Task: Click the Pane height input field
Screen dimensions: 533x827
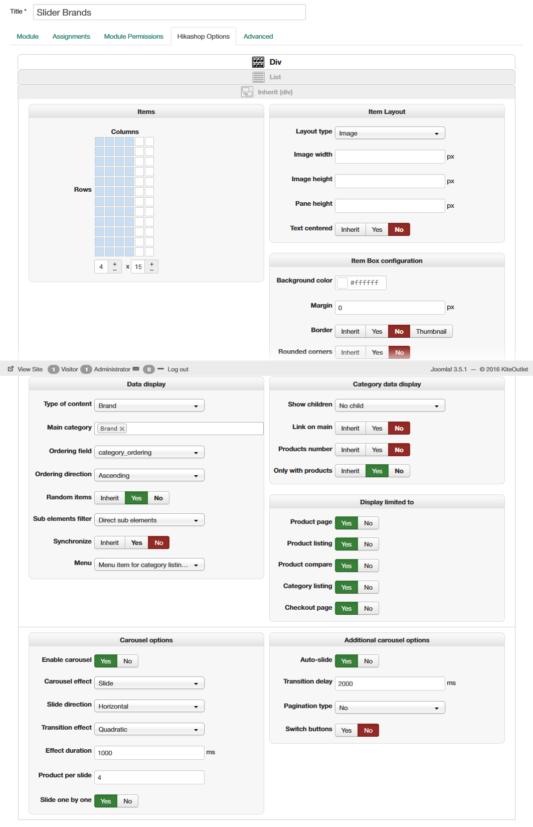Action: pos(390,206)
